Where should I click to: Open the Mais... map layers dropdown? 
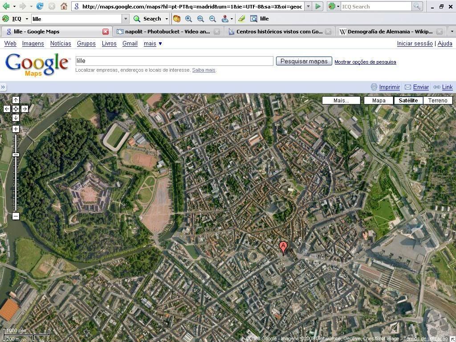pyautogui.click(x=341, y=100)
